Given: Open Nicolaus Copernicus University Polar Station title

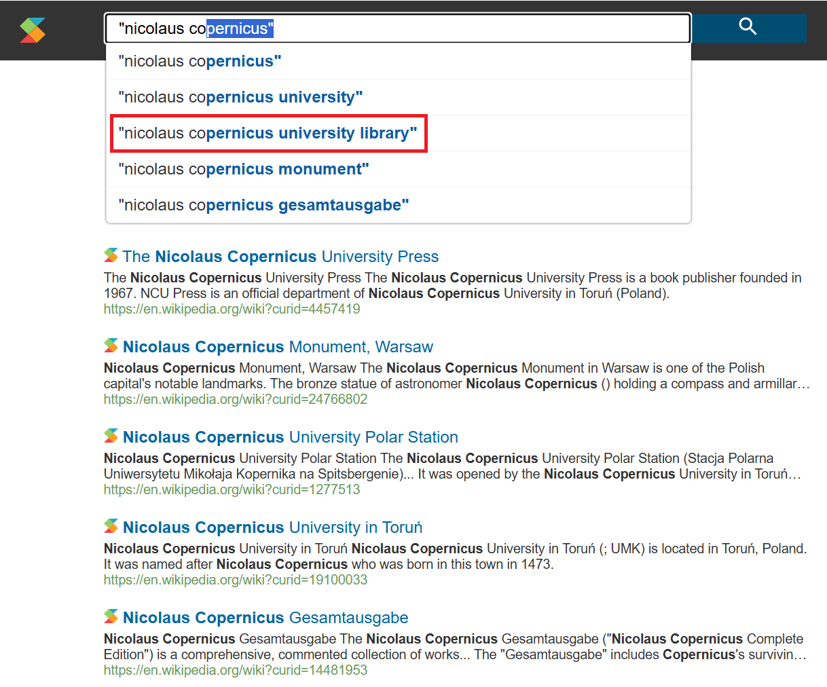Looking at the screenshot, I should coord(291,437).
